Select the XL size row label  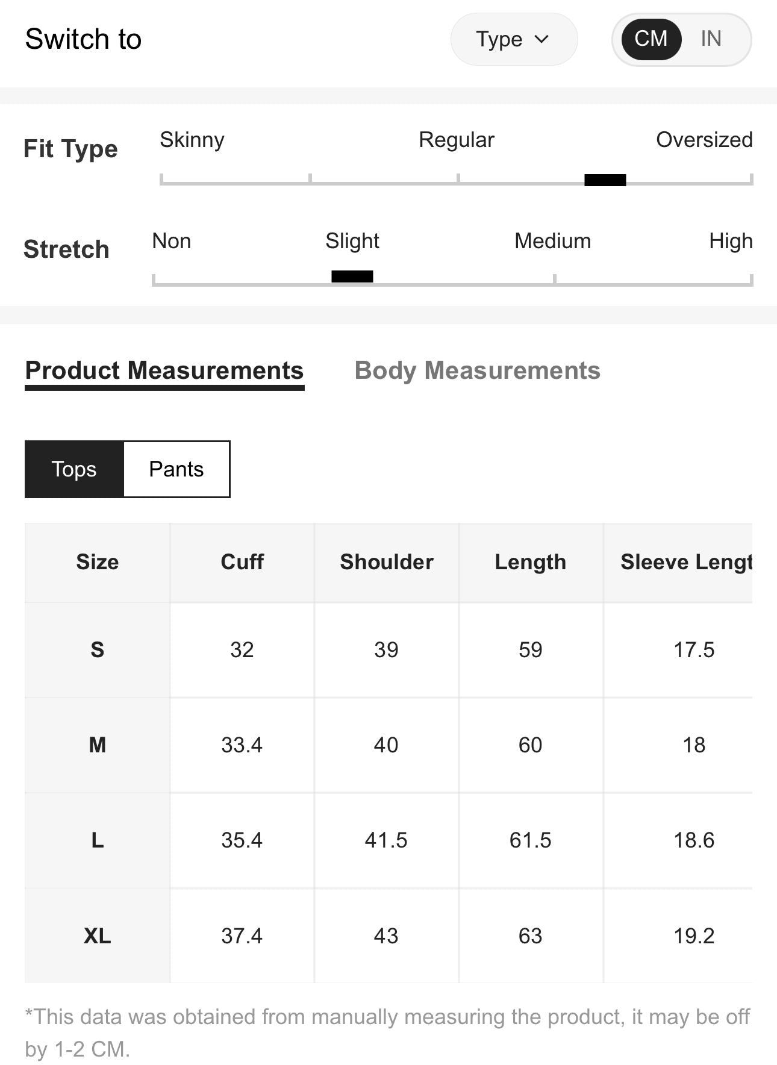click(98, 936)
